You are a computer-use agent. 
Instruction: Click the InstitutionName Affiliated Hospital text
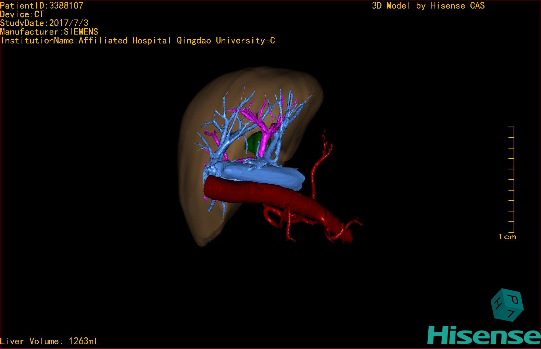(x=138, y=40)
